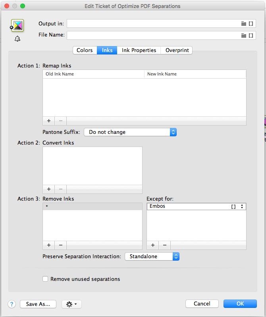Open the gear actions dropdown menu
Screen dimensions: 266x317
click(x=72, y=304)
